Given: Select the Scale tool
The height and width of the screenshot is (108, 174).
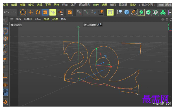Looking at the screenshot, I should point(45,12).
